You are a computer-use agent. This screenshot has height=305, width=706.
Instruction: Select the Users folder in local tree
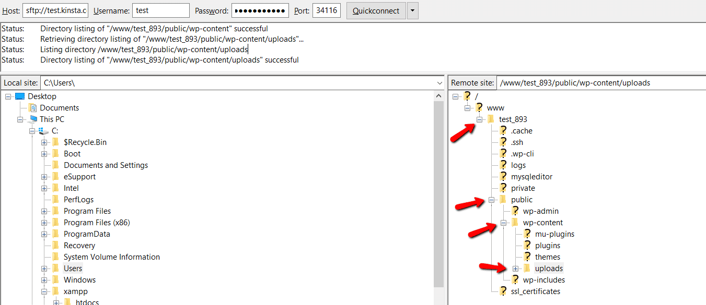[73, 269]
